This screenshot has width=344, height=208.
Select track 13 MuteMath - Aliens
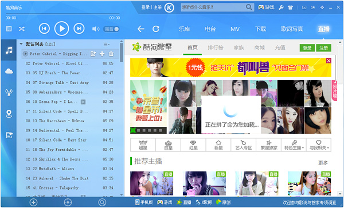tap(69, 169)
